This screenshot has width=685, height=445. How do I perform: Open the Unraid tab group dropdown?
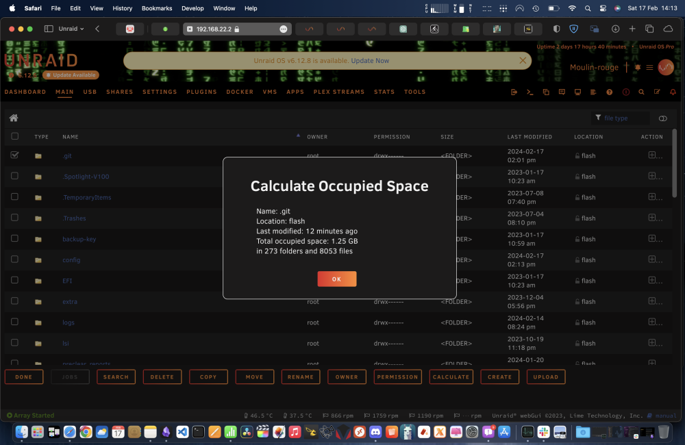(x=71, y=29)
